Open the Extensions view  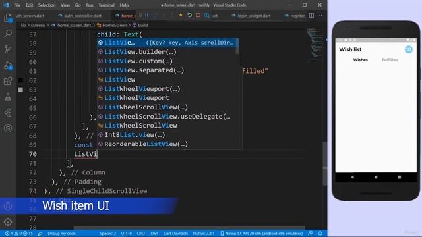[8, 81]
